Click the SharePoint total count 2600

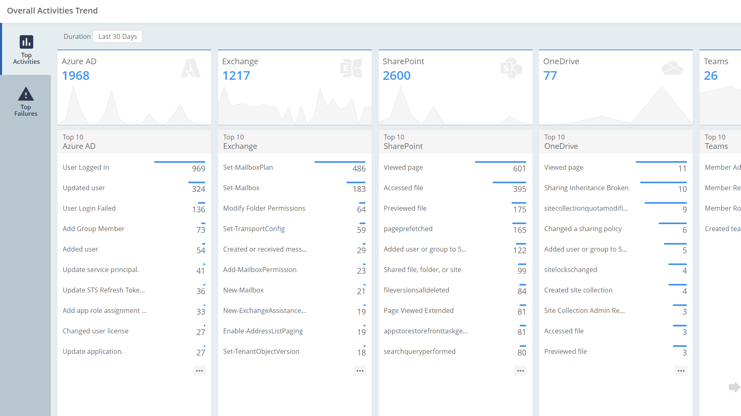[396, 75]
